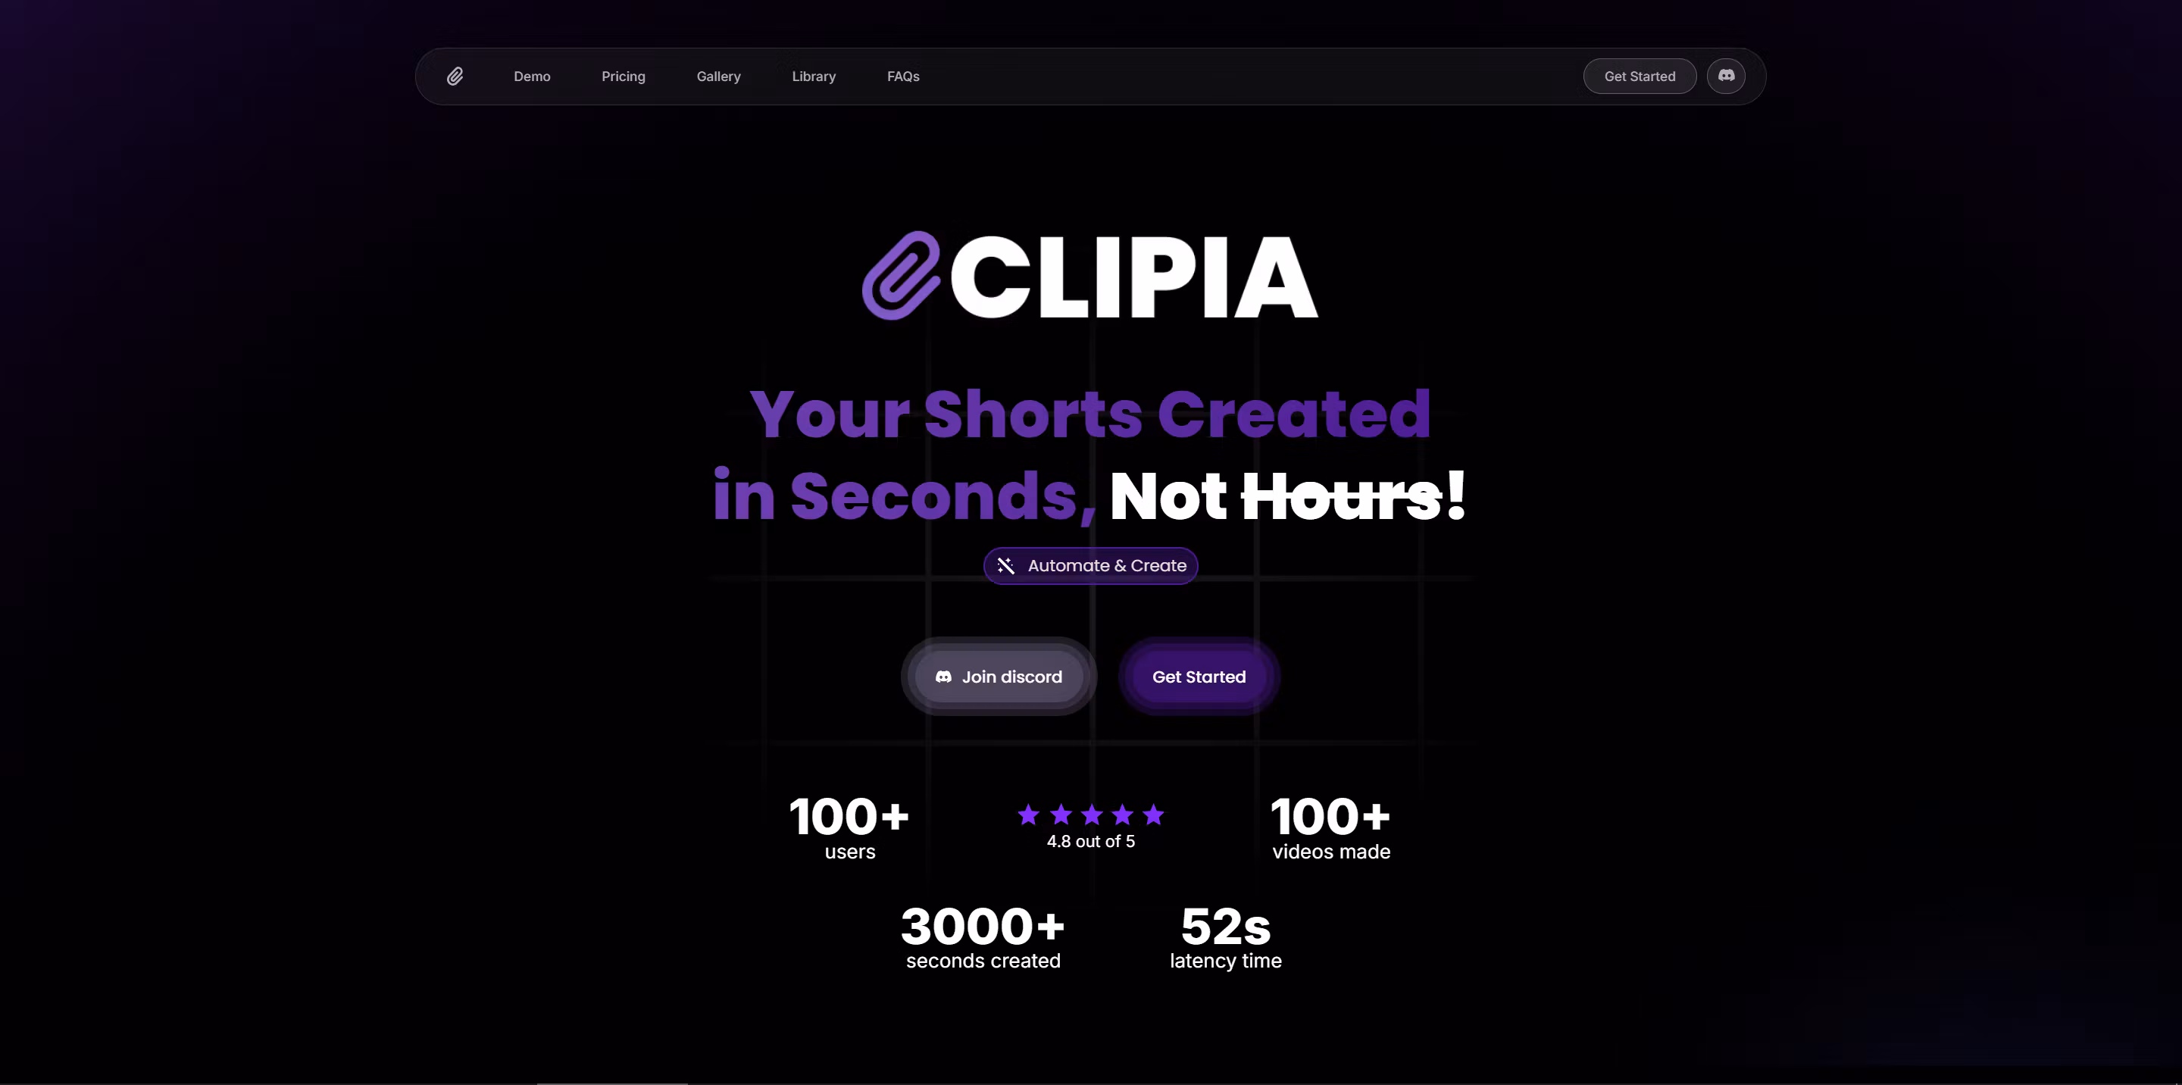Click the Automate & Create badge
Image resolution: width=2182 pixels, height=1085 pixels.
click(1090, 566)
